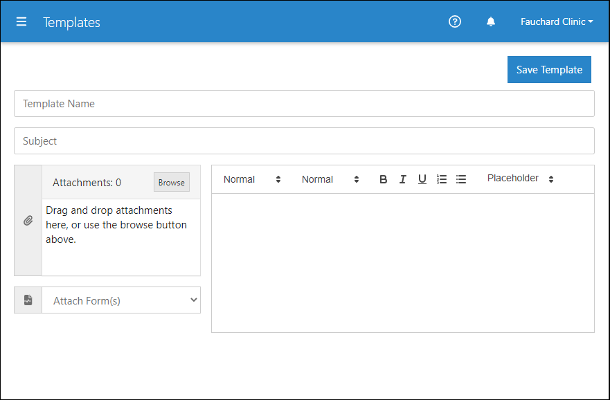This screenshot has width=610, height=400.
Task: Open the hamburger navigation menu
Action: pos(21,21)
